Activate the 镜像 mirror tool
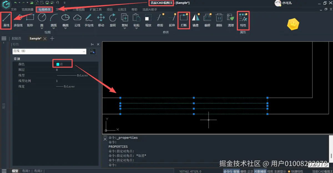Screen dimensions: 333x173 pyautogui.click(x=196, y=20)
